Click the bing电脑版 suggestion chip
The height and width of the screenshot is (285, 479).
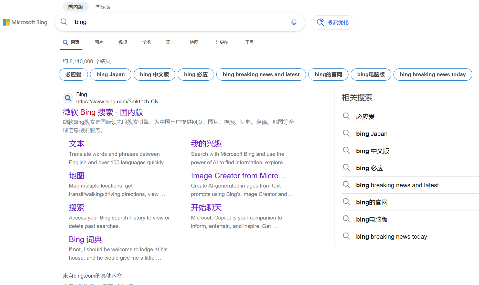(x=371, y=74)
